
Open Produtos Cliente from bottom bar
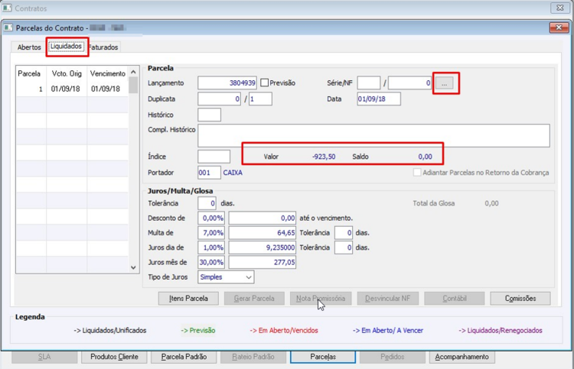pyautogui.click(x=114, y=357)
